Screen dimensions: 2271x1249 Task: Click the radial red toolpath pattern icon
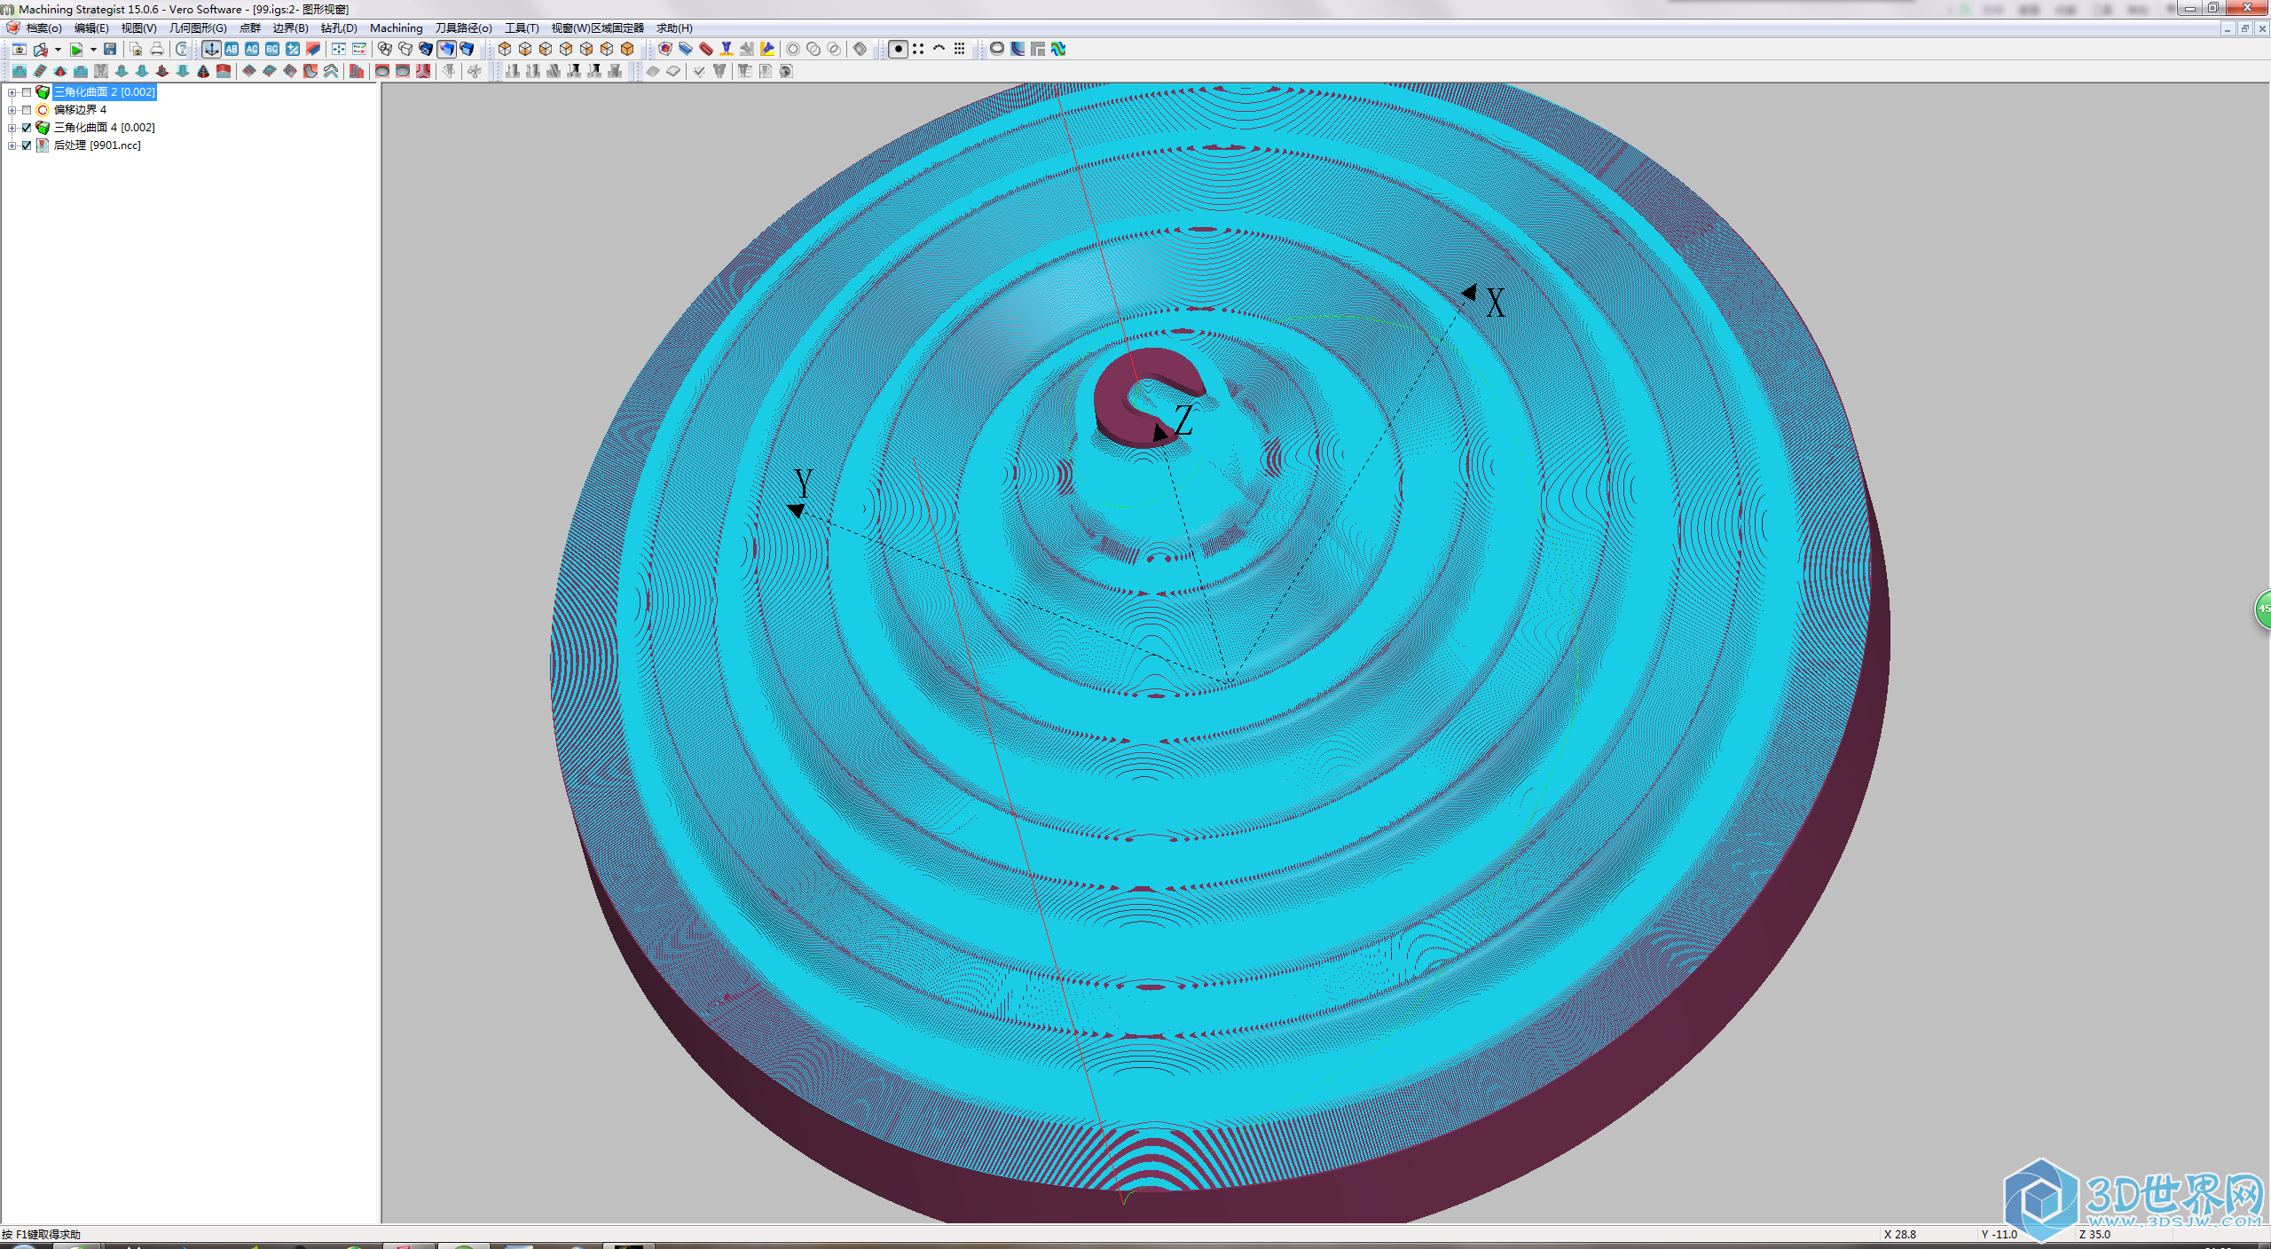pyautogui.click(x=270, y=71)
